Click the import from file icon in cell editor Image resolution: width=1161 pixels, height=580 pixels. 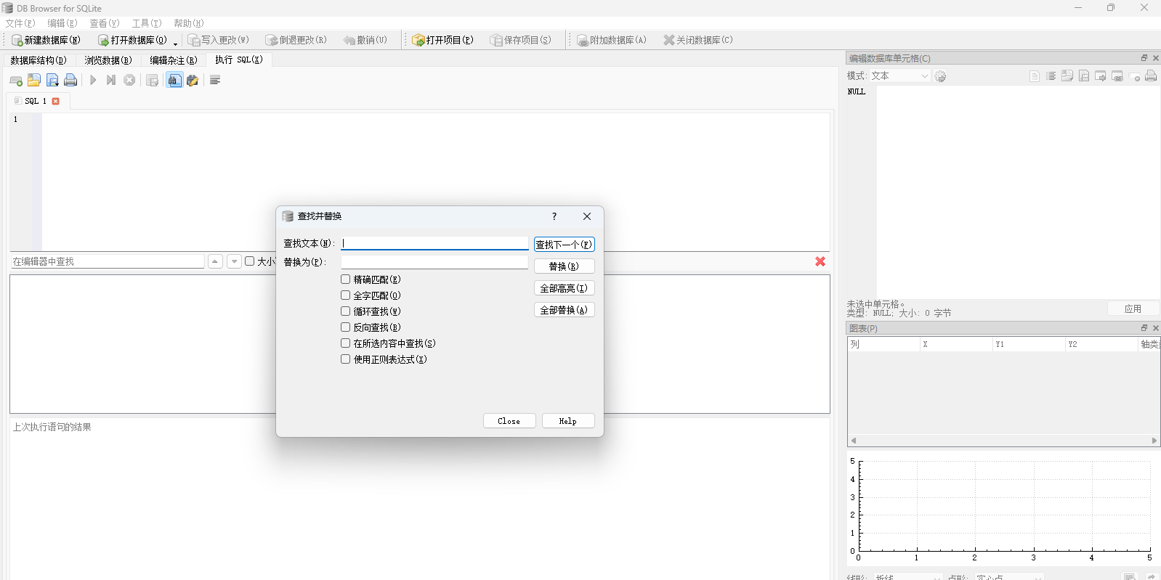point(1067,76)
